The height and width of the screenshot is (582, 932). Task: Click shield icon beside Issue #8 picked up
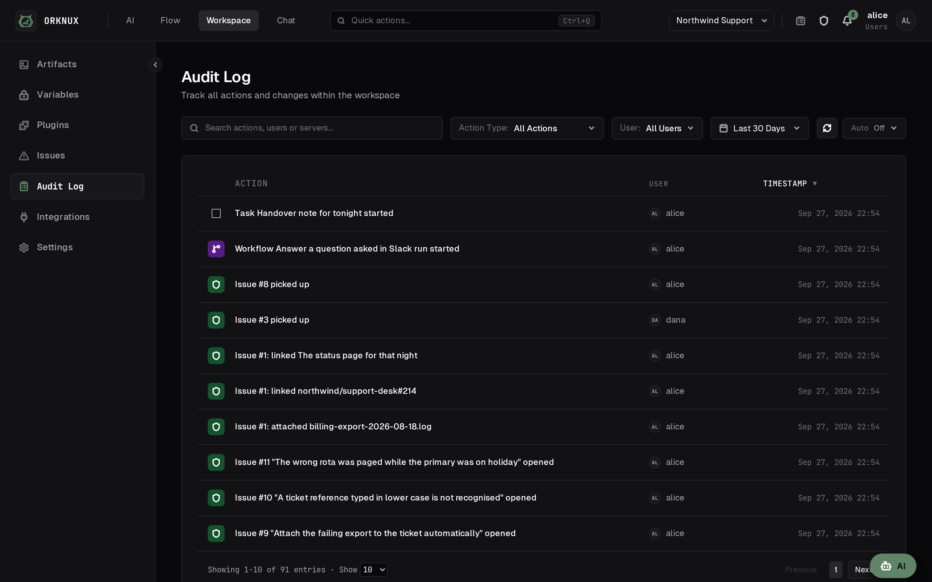pyautogui.click(x=216, y=285)
